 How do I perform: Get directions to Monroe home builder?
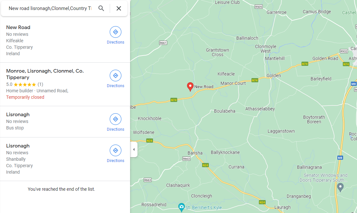[x=115, y=78]
